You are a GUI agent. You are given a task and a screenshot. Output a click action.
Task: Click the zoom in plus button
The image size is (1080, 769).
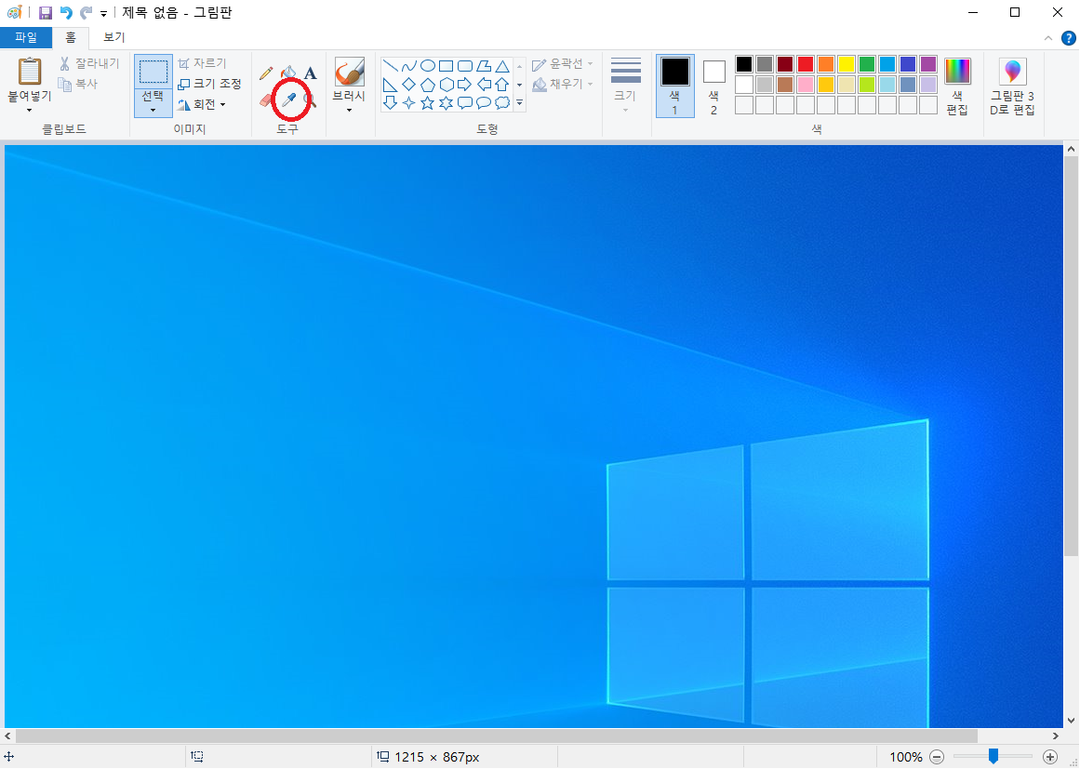pos(1050,757)
